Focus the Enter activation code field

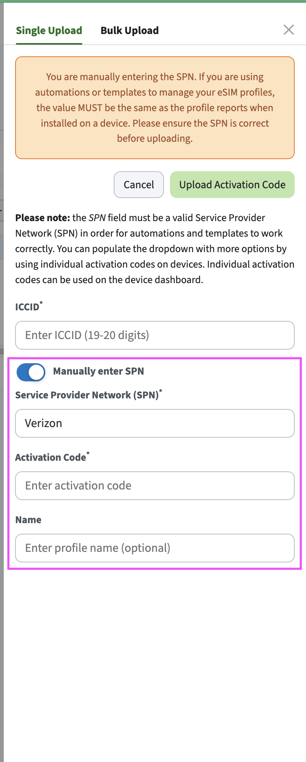pyautogui.click(x=155, y=486)
